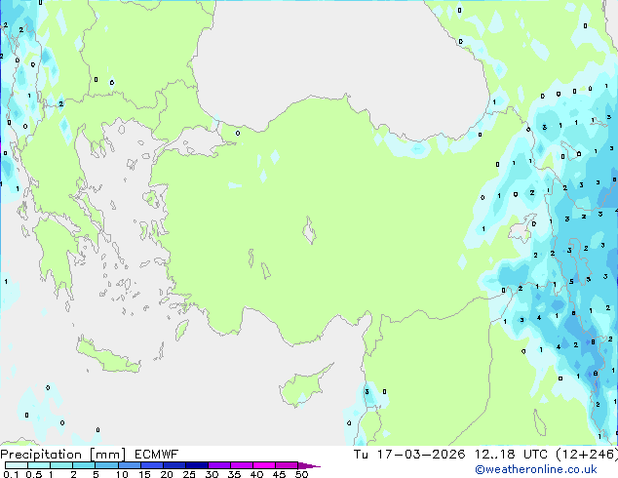Open the weatheronline.co.uk link

tap(536, 469)
